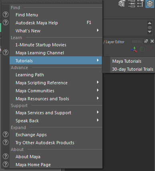Viewport: 155px width, 171px height.
Task: Open Learning Path entry
Action: (56, 75)
